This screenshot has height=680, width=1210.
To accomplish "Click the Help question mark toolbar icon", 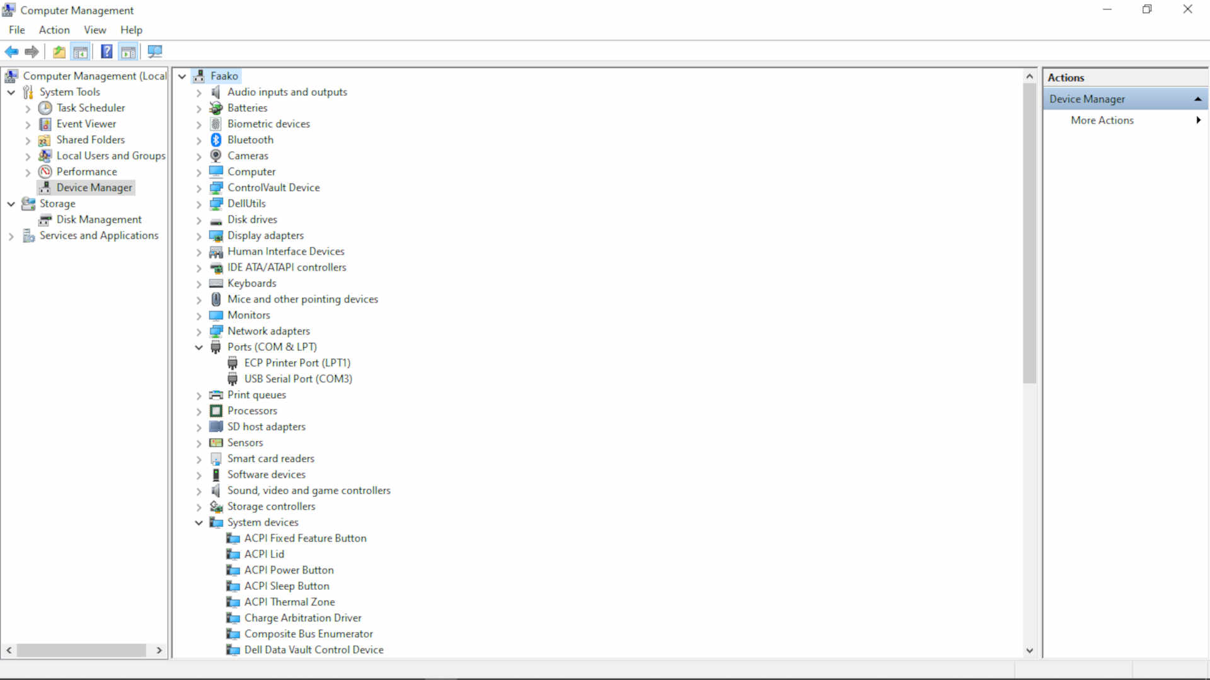I will point(107,52).
